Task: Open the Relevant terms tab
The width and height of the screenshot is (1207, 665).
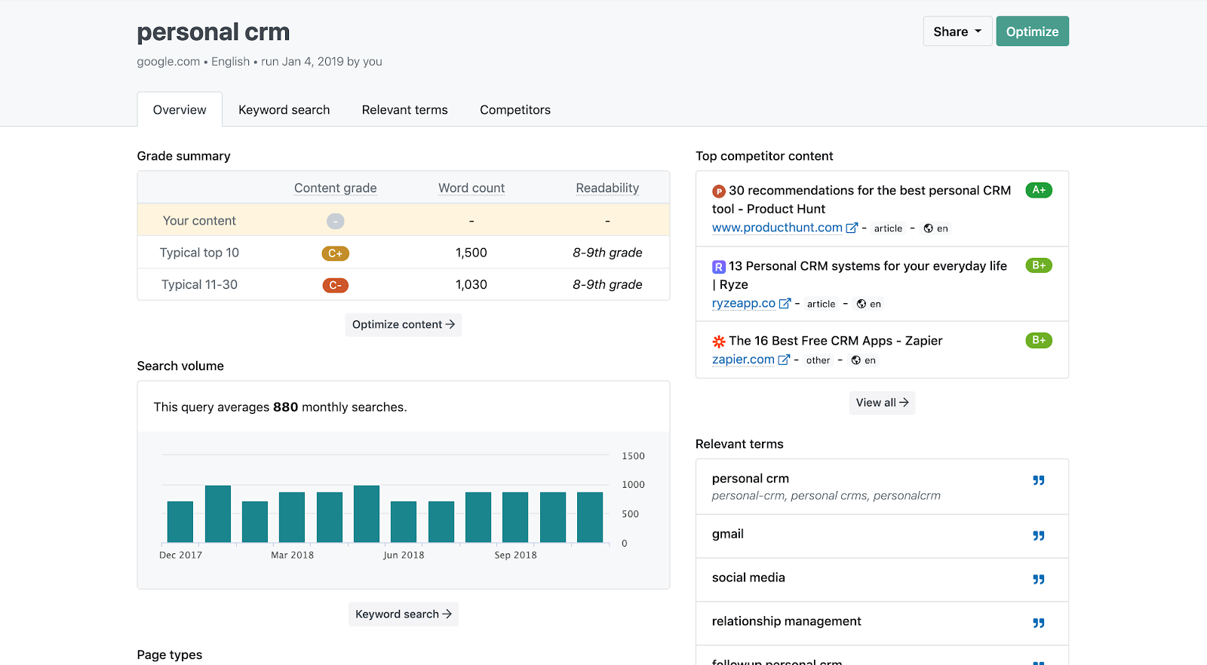Action: coord(405,110)
